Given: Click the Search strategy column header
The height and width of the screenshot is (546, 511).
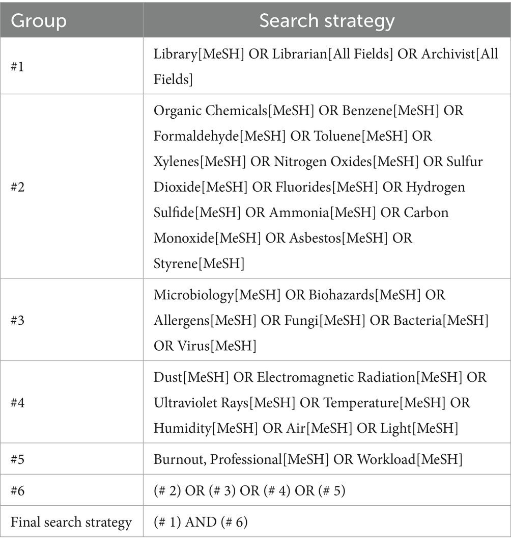Looking at the screenshot, I should pos(327,20).
